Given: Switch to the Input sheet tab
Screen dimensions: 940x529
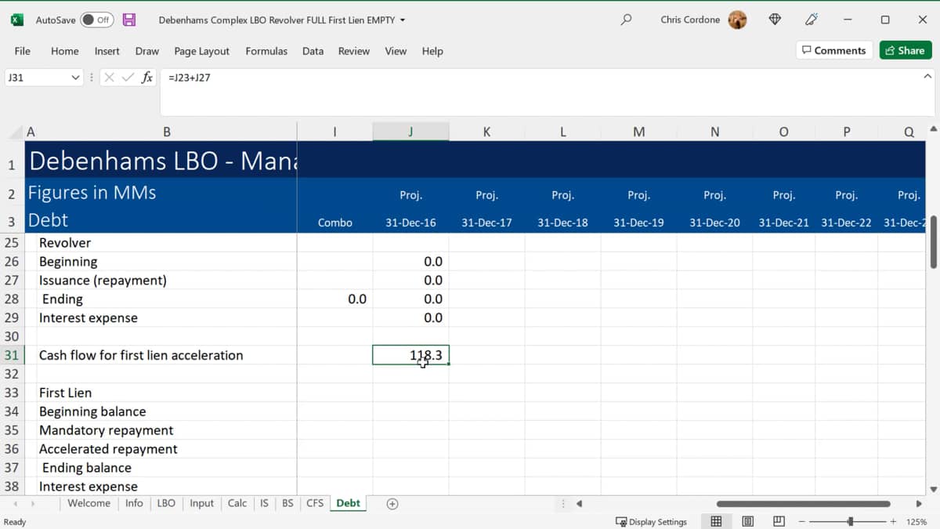Looking at the screenshot, I should (x=201, y=503).
